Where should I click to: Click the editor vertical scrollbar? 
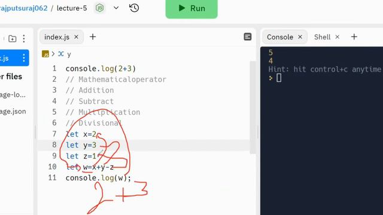coord(253,107)
